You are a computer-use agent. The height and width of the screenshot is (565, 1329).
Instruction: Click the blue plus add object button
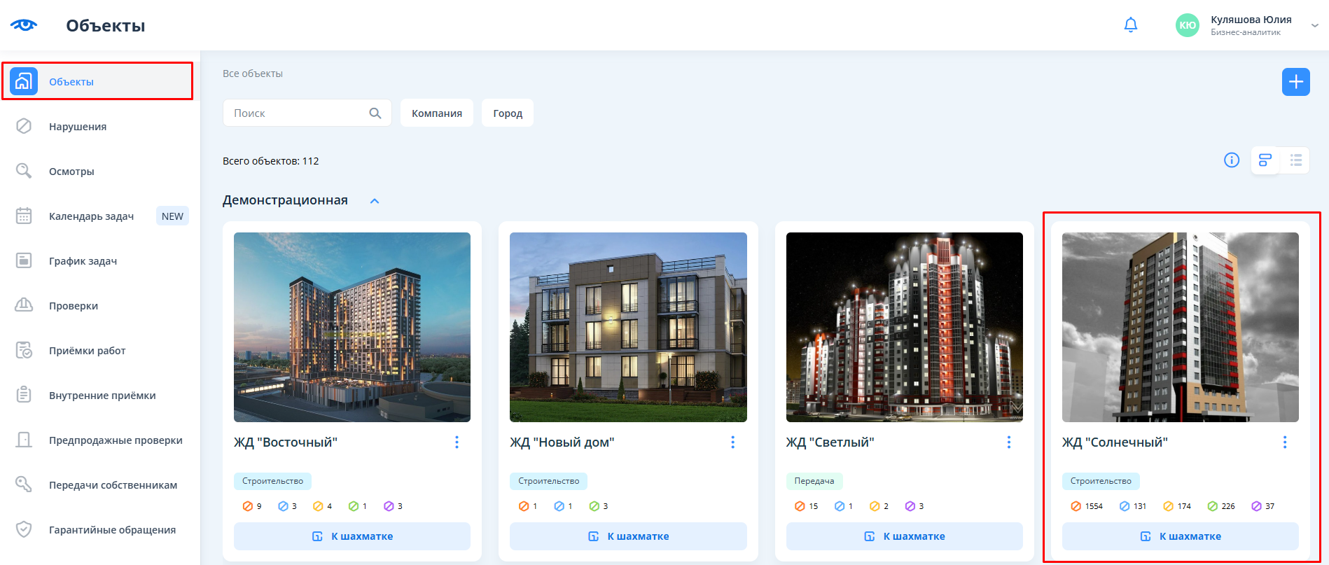click(1295, 82)
